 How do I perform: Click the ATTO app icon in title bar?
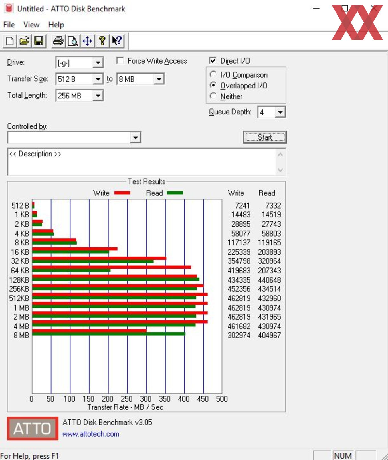point(9,8)
